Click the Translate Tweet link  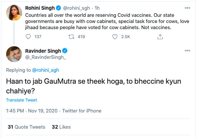click(21, 100)
